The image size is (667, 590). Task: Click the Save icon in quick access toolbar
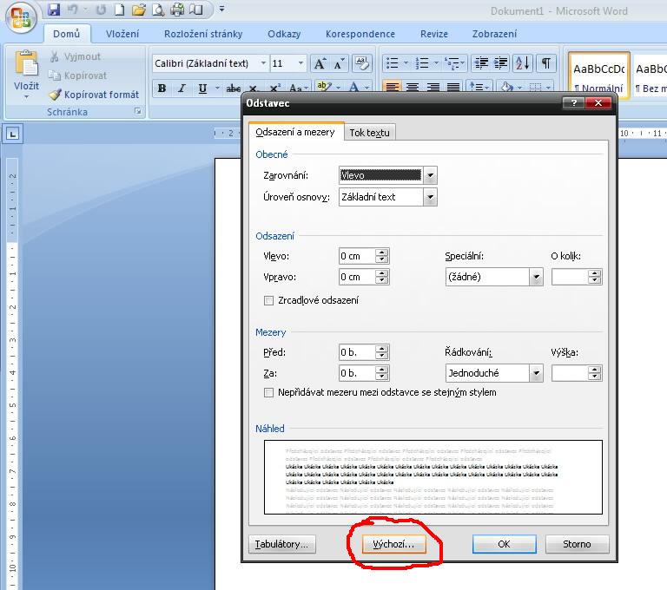pyautogui.click(x=55, y=10)
